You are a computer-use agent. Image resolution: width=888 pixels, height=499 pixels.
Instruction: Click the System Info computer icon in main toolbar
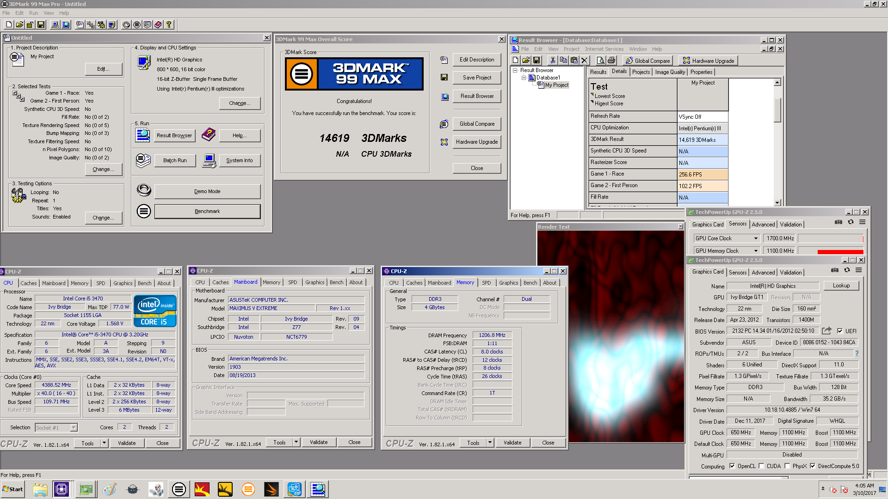[x=55, y=24]
